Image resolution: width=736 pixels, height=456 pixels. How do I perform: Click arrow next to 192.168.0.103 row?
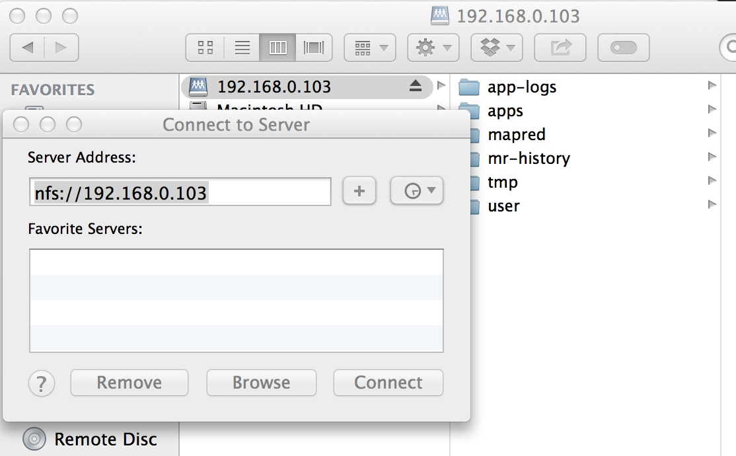click(x=441, y=85)
